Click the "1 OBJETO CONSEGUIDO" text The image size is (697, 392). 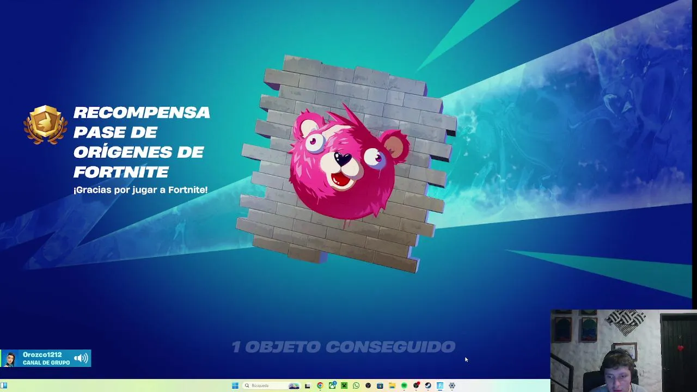click(343, 347)
